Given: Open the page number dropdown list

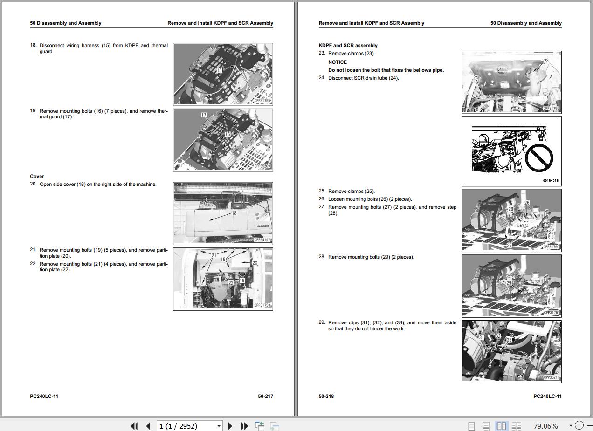Looking at the screenshot, I should tap(219, 426).
